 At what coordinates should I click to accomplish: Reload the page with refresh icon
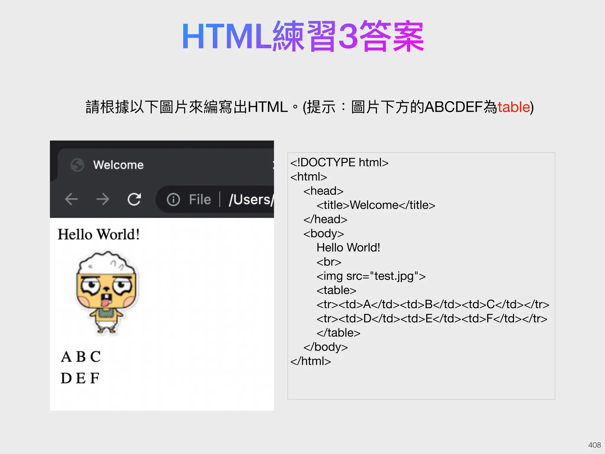point(134,199)
